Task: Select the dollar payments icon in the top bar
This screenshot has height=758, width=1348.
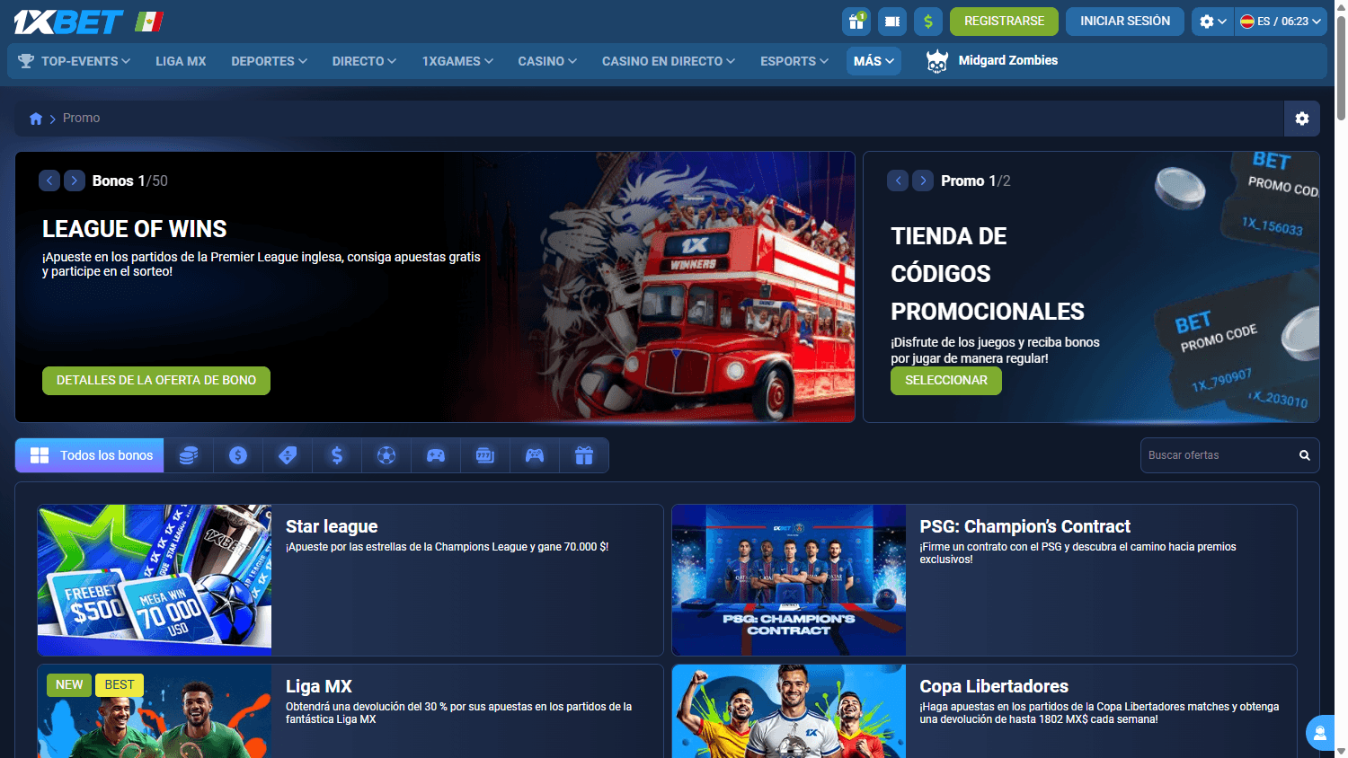Action: [x=927, y=21]
